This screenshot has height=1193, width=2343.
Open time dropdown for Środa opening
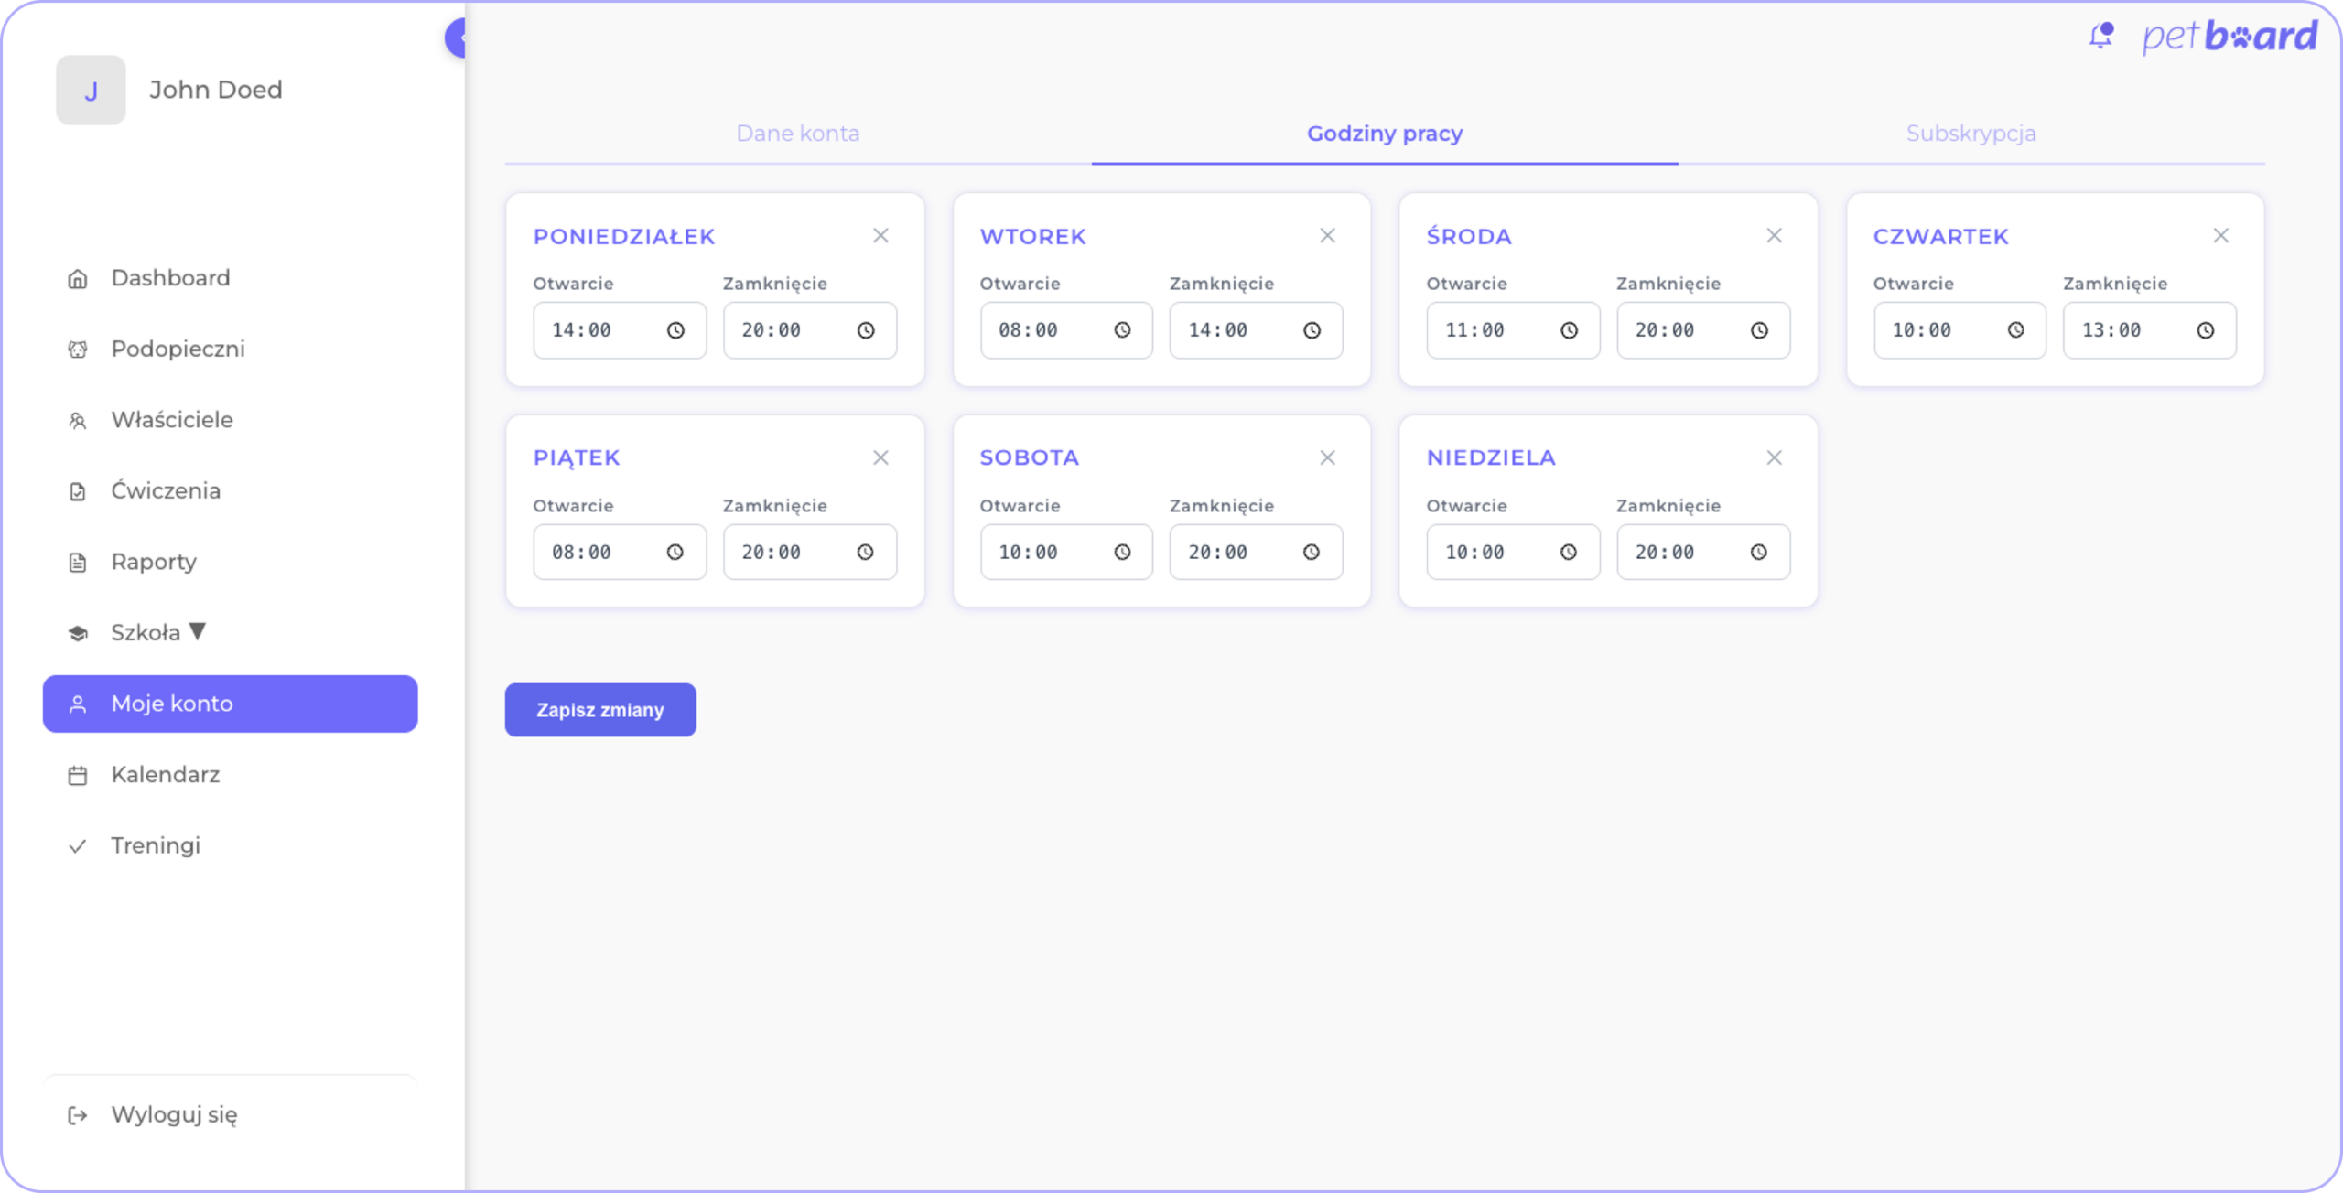pyautogui.click(x=1569, y=330)
